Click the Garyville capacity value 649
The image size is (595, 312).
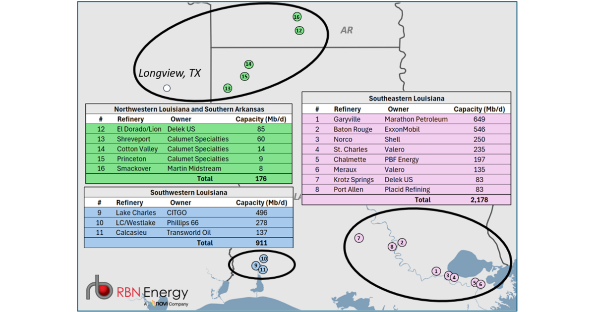pyautogui.click(x=479, y=119)
